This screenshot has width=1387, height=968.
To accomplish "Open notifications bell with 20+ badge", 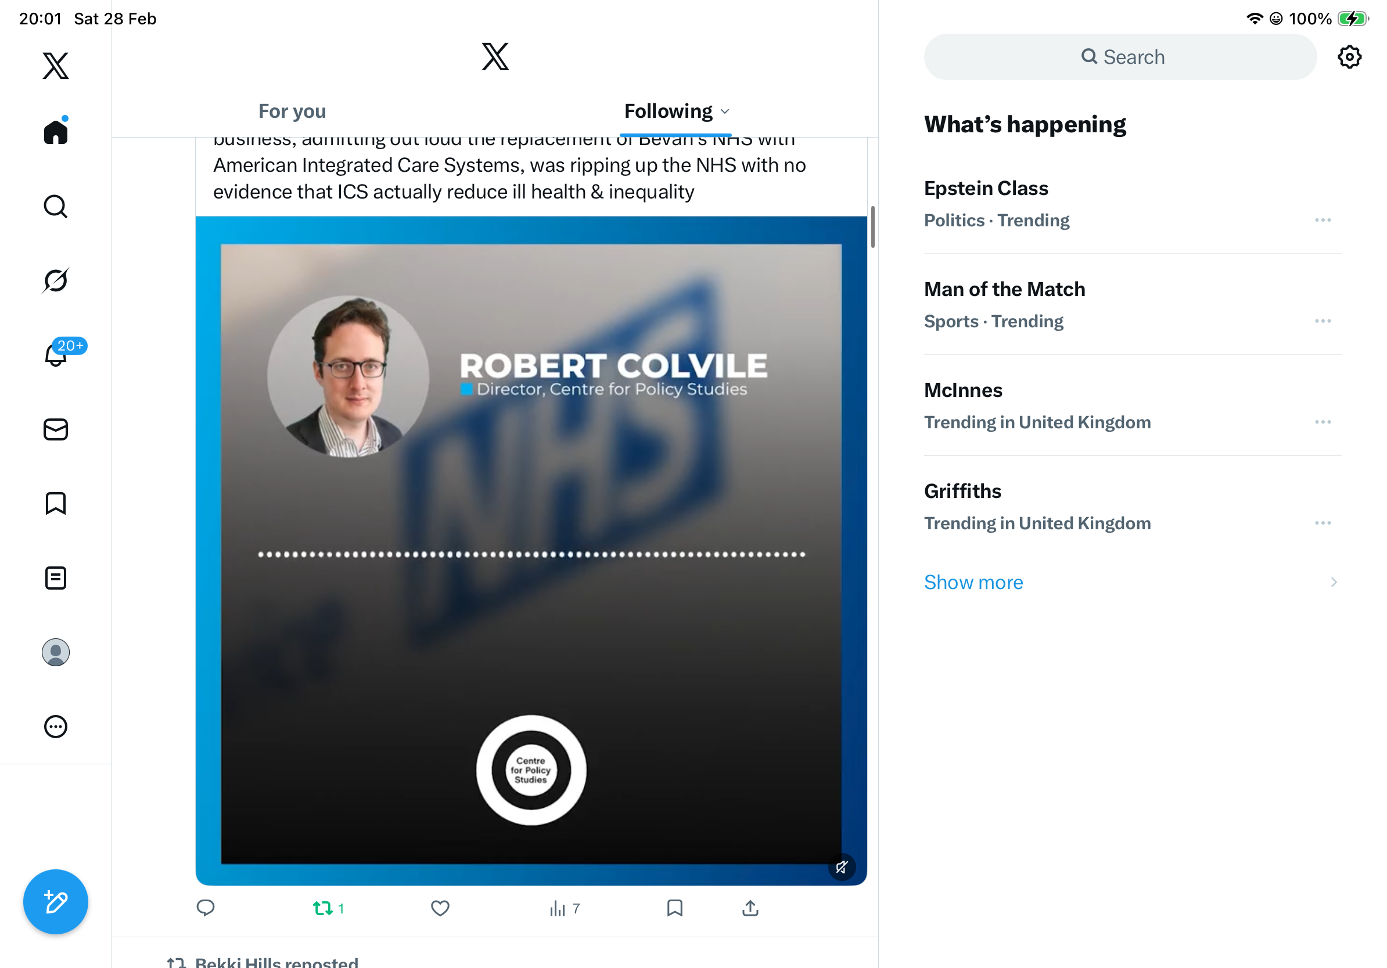I will pos(56,355).
